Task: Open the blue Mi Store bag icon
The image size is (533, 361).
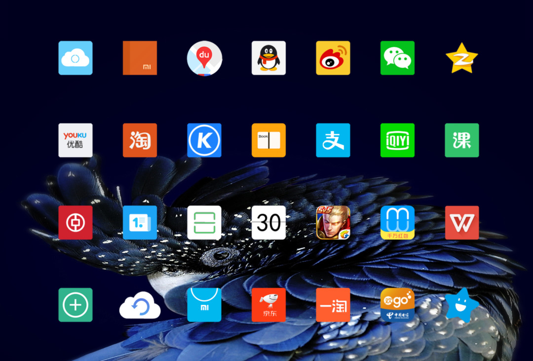Action: tap(204, 305)
